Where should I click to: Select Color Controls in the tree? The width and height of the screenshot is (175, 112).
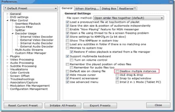click(x=20, y=73)
